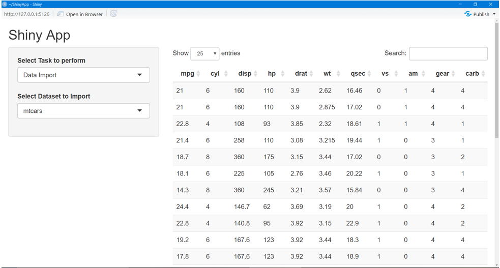The height and width of the screenshot is (268, 500).
Task: Click the Shiny window title bar app icon
Action: (x=5, y=4)
